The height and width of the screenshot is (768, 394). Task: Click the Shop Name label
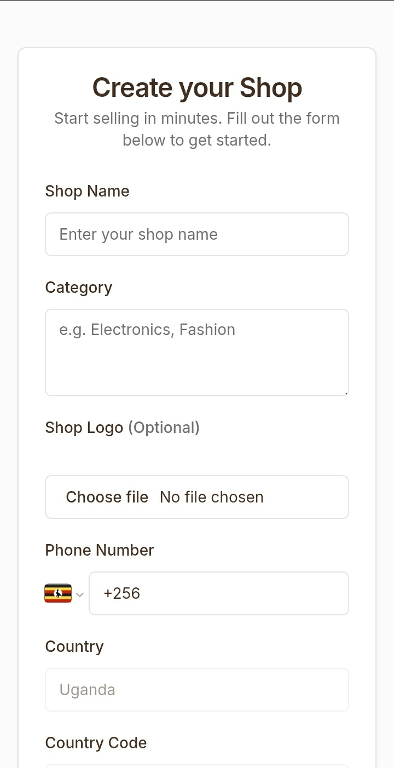(87, 191)
